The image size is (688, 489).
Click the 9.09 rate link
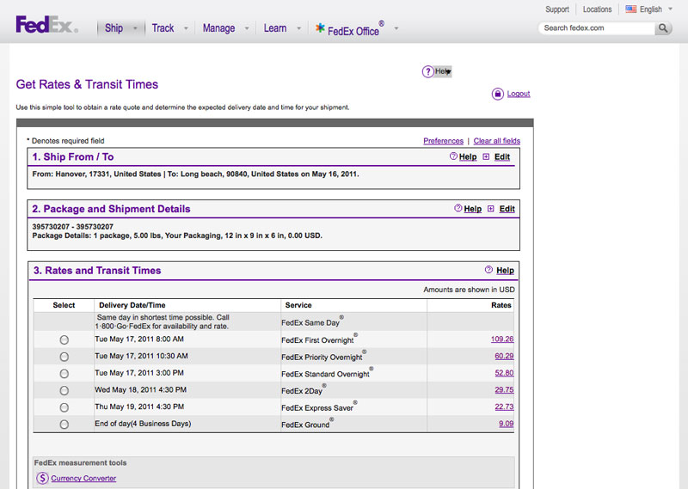[506, 424]
